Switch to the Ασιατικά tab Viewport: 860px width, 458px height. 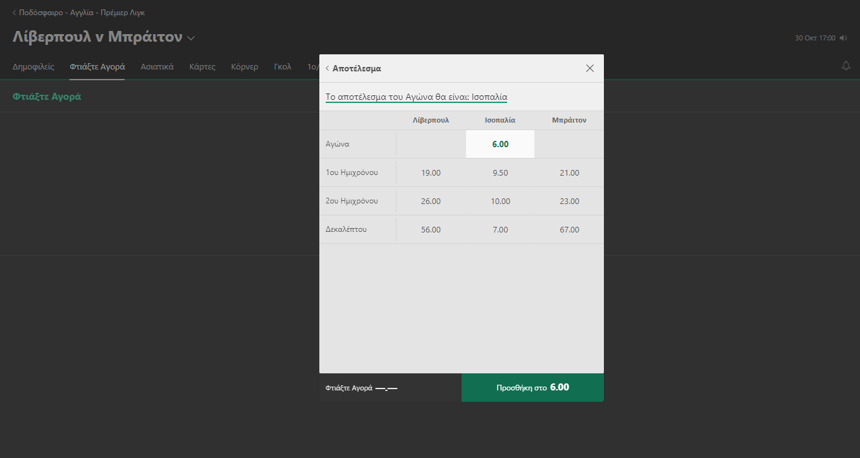tap(157, 66)
